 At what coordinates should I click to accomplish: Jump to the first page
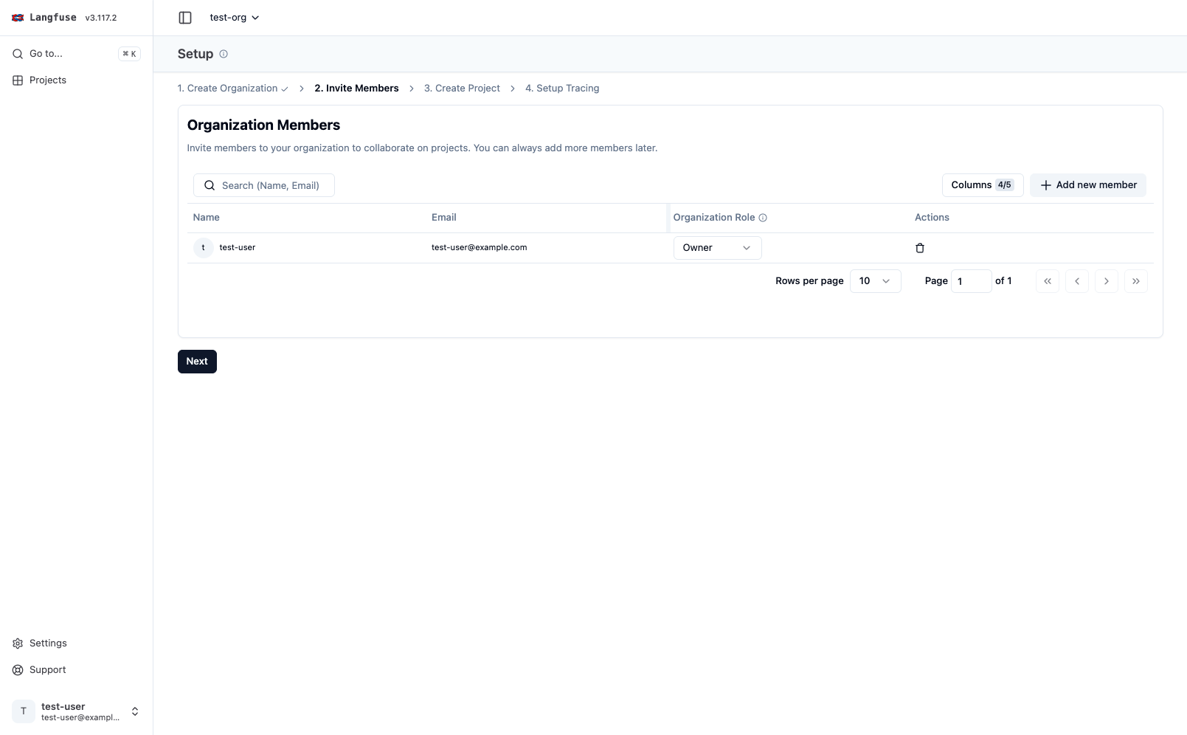coord(1047,281)
